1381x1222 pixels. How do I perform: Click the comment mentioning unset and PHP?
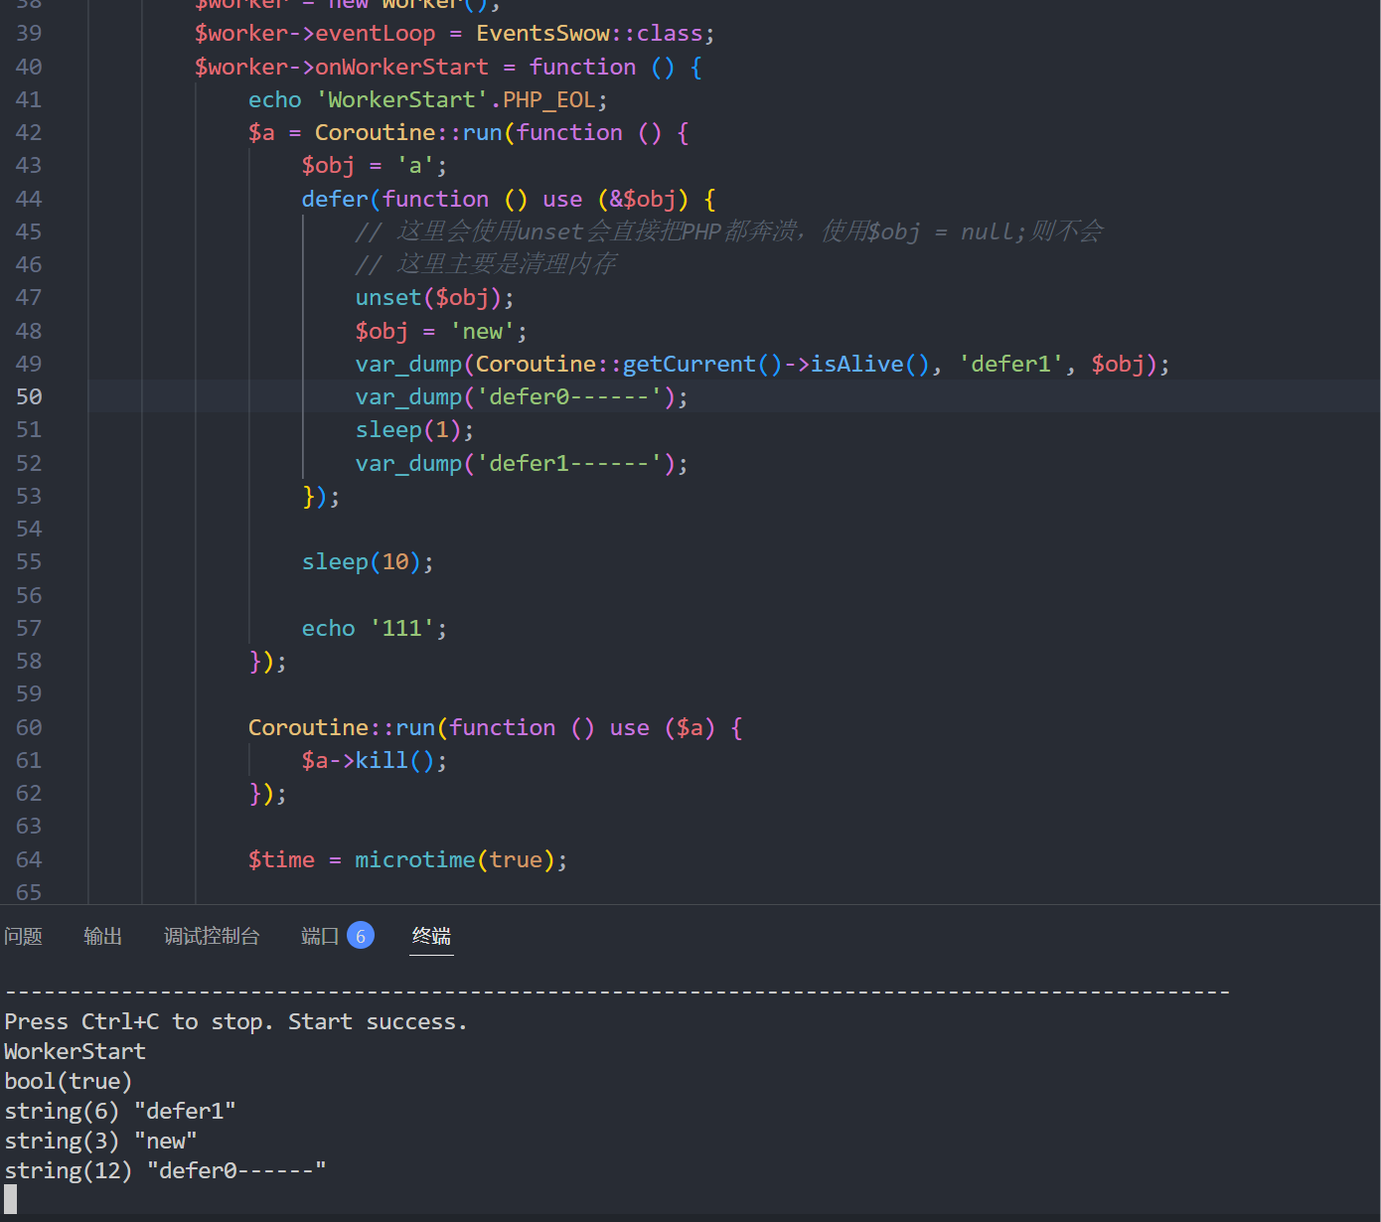coord(729,231)
